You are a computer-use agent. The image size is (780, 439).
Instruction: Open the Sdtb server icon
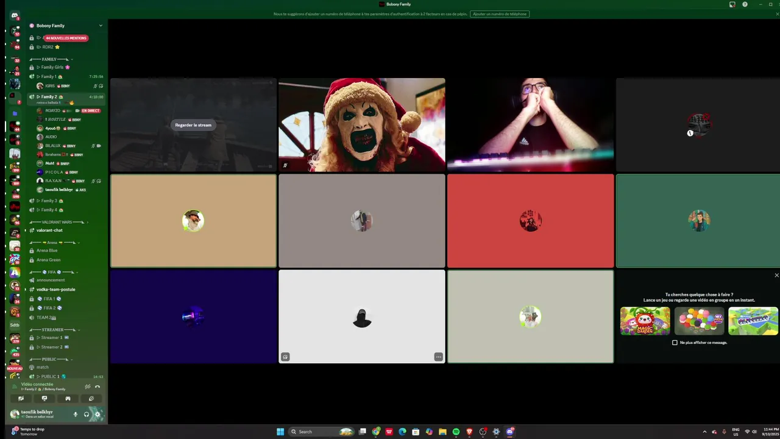[15, 325]
